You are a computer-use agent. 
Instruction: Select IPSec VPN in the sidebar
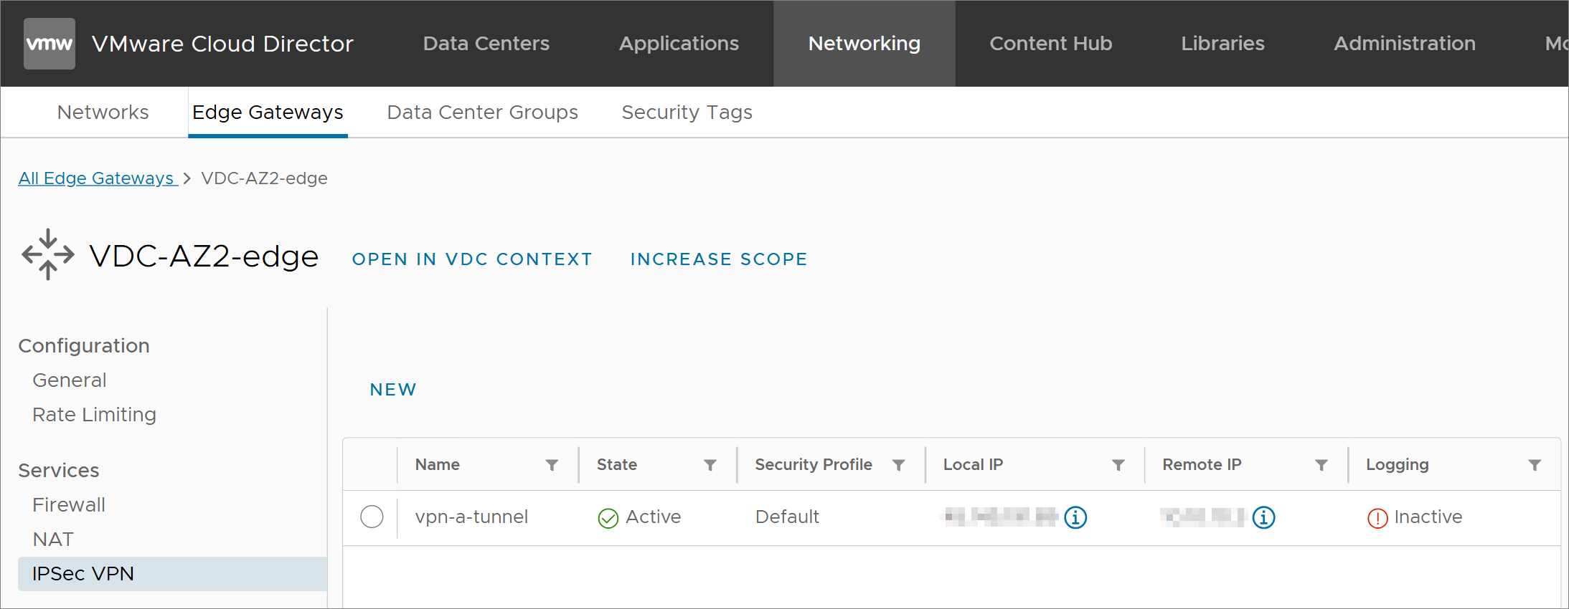(172, 574)
